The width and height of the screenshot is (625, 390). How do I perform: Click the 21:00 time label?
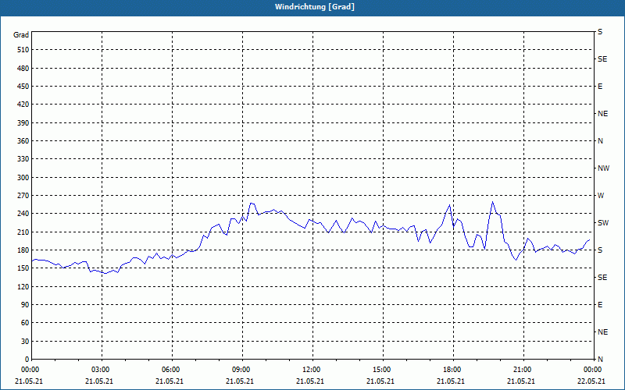coord(523,369)
